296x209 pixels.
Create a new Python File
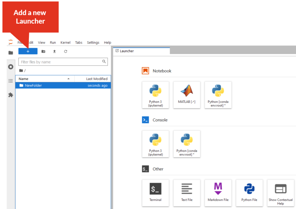tap(249, 193)
